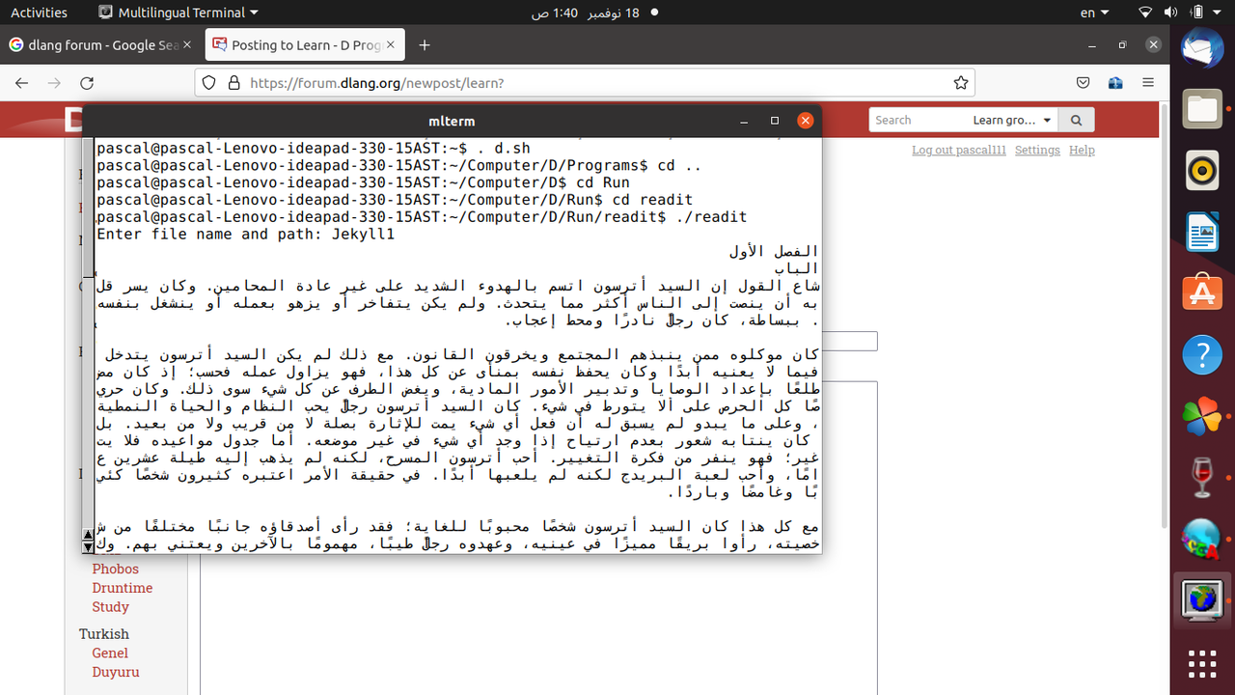The image size is (1235, 695).
Task: Open the tracking protection shield icon
Action: pyautogui.click(x=210, y=83)
